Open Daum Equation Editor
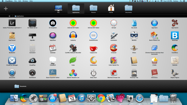The image size is (187, 105). (x=53, y=73)
